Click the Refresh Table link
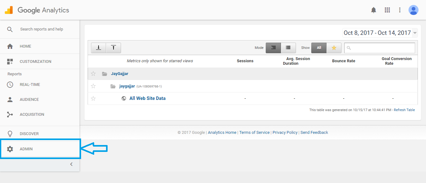 coord(404,110)
